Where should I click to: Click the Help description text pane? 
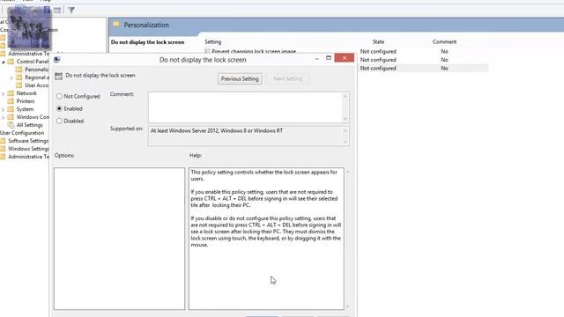click(266, 239)
